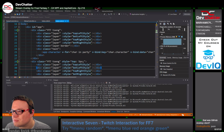Open the Project menu
Viewport: 224px width, 132px height.
point(23,11)
